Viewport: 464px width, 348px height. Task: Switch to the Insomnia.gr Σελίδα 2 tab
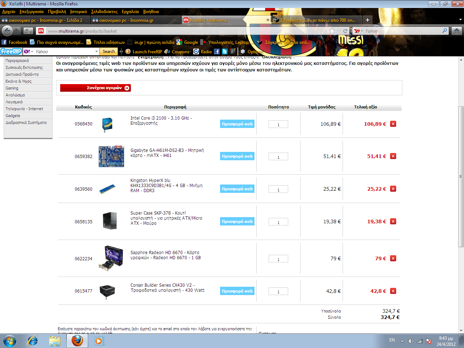45,20
